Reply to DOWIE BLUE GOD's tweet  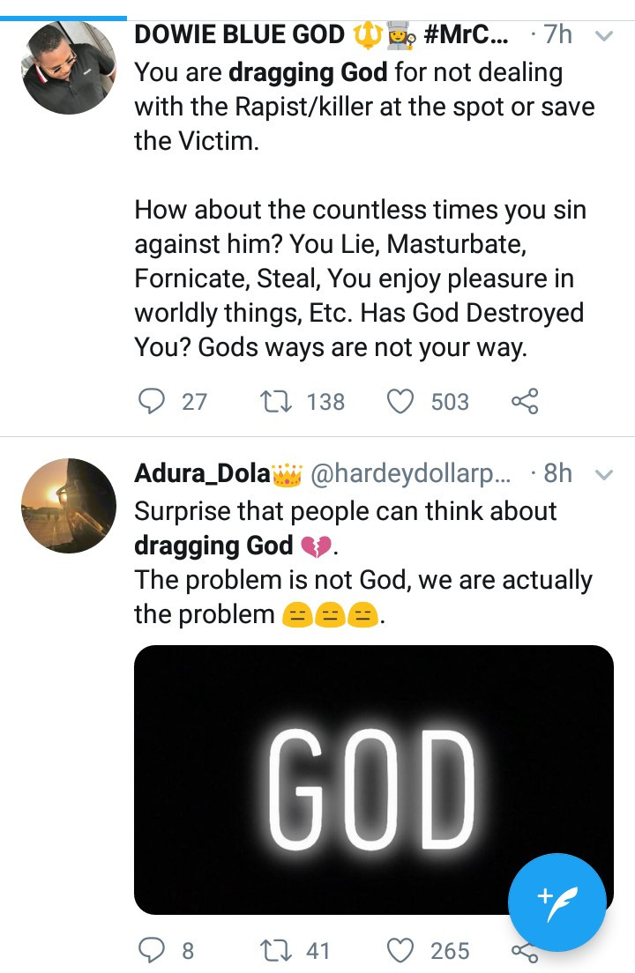(x=153, y=402)
